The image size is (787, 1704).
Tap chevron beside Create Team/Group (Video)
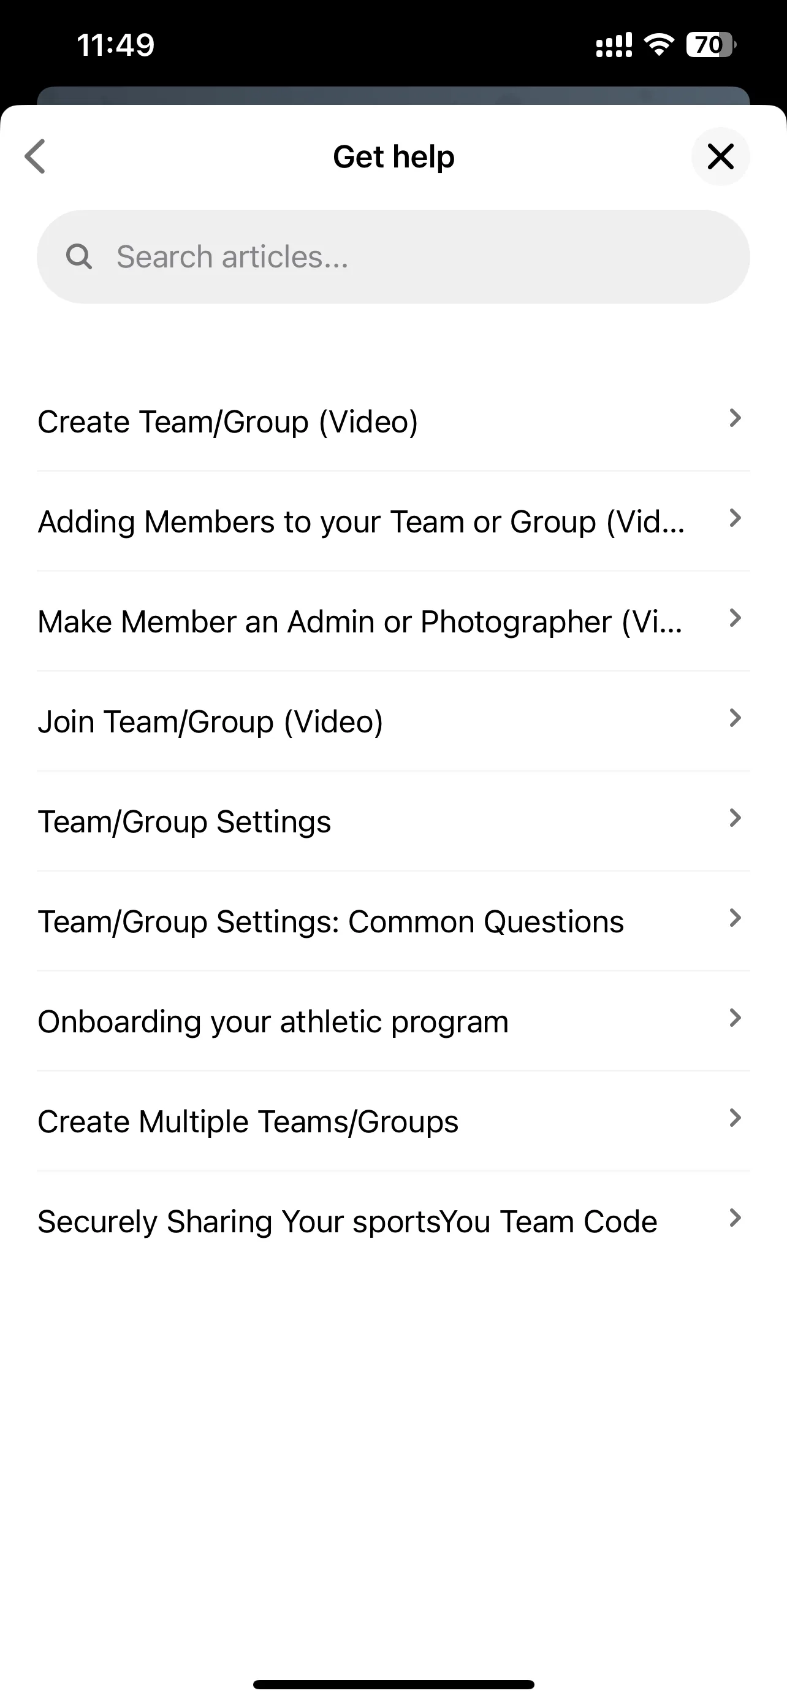[x=735, y=418]
